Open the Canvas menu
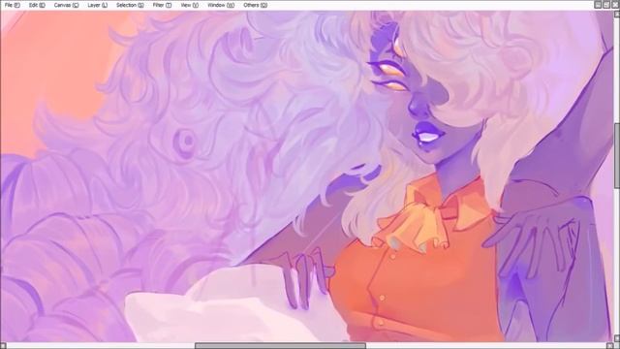Image resolution: width=620 pixels, height=349 pixels. click(66, 5)
